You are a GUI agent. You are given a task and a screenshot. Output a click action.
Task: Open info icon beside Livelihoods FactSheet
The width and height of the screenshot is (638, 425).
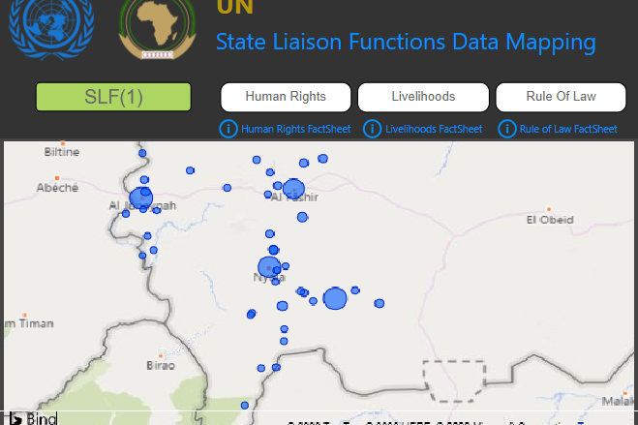pos(372,129)
